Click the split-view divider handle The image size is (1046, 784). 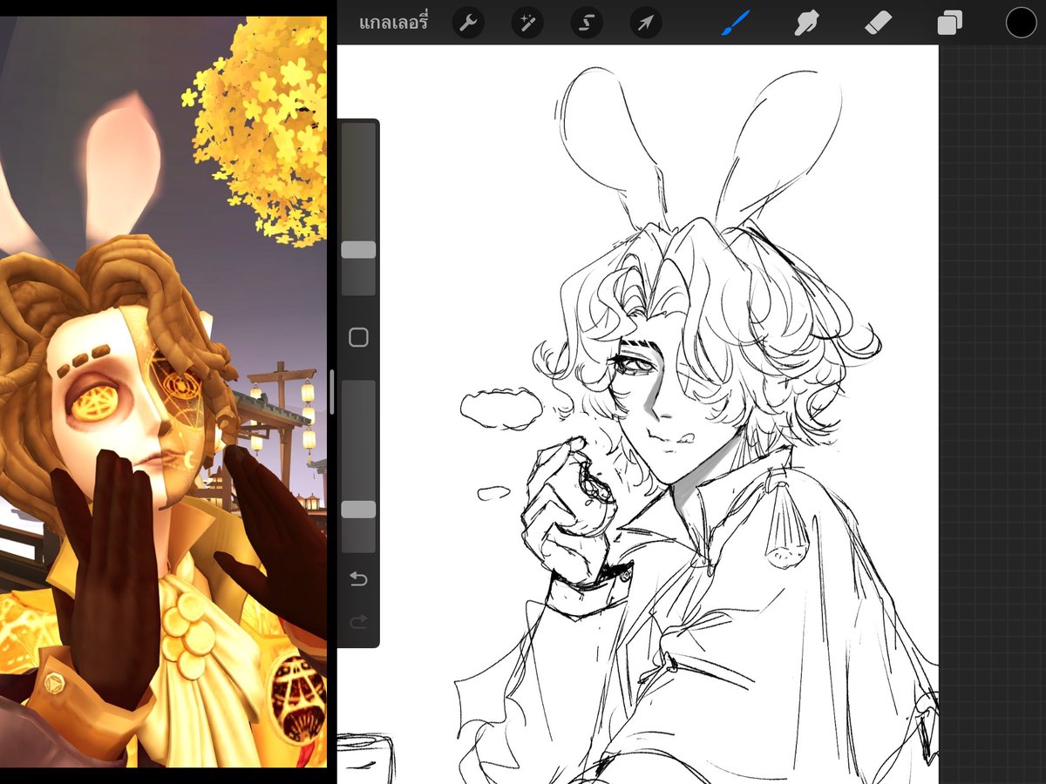point(331,392)
